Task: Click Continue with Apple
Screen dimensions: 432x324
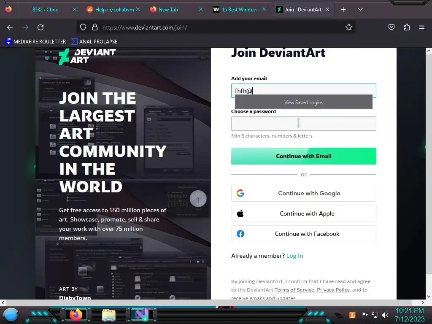Action: tap(304, 213)
